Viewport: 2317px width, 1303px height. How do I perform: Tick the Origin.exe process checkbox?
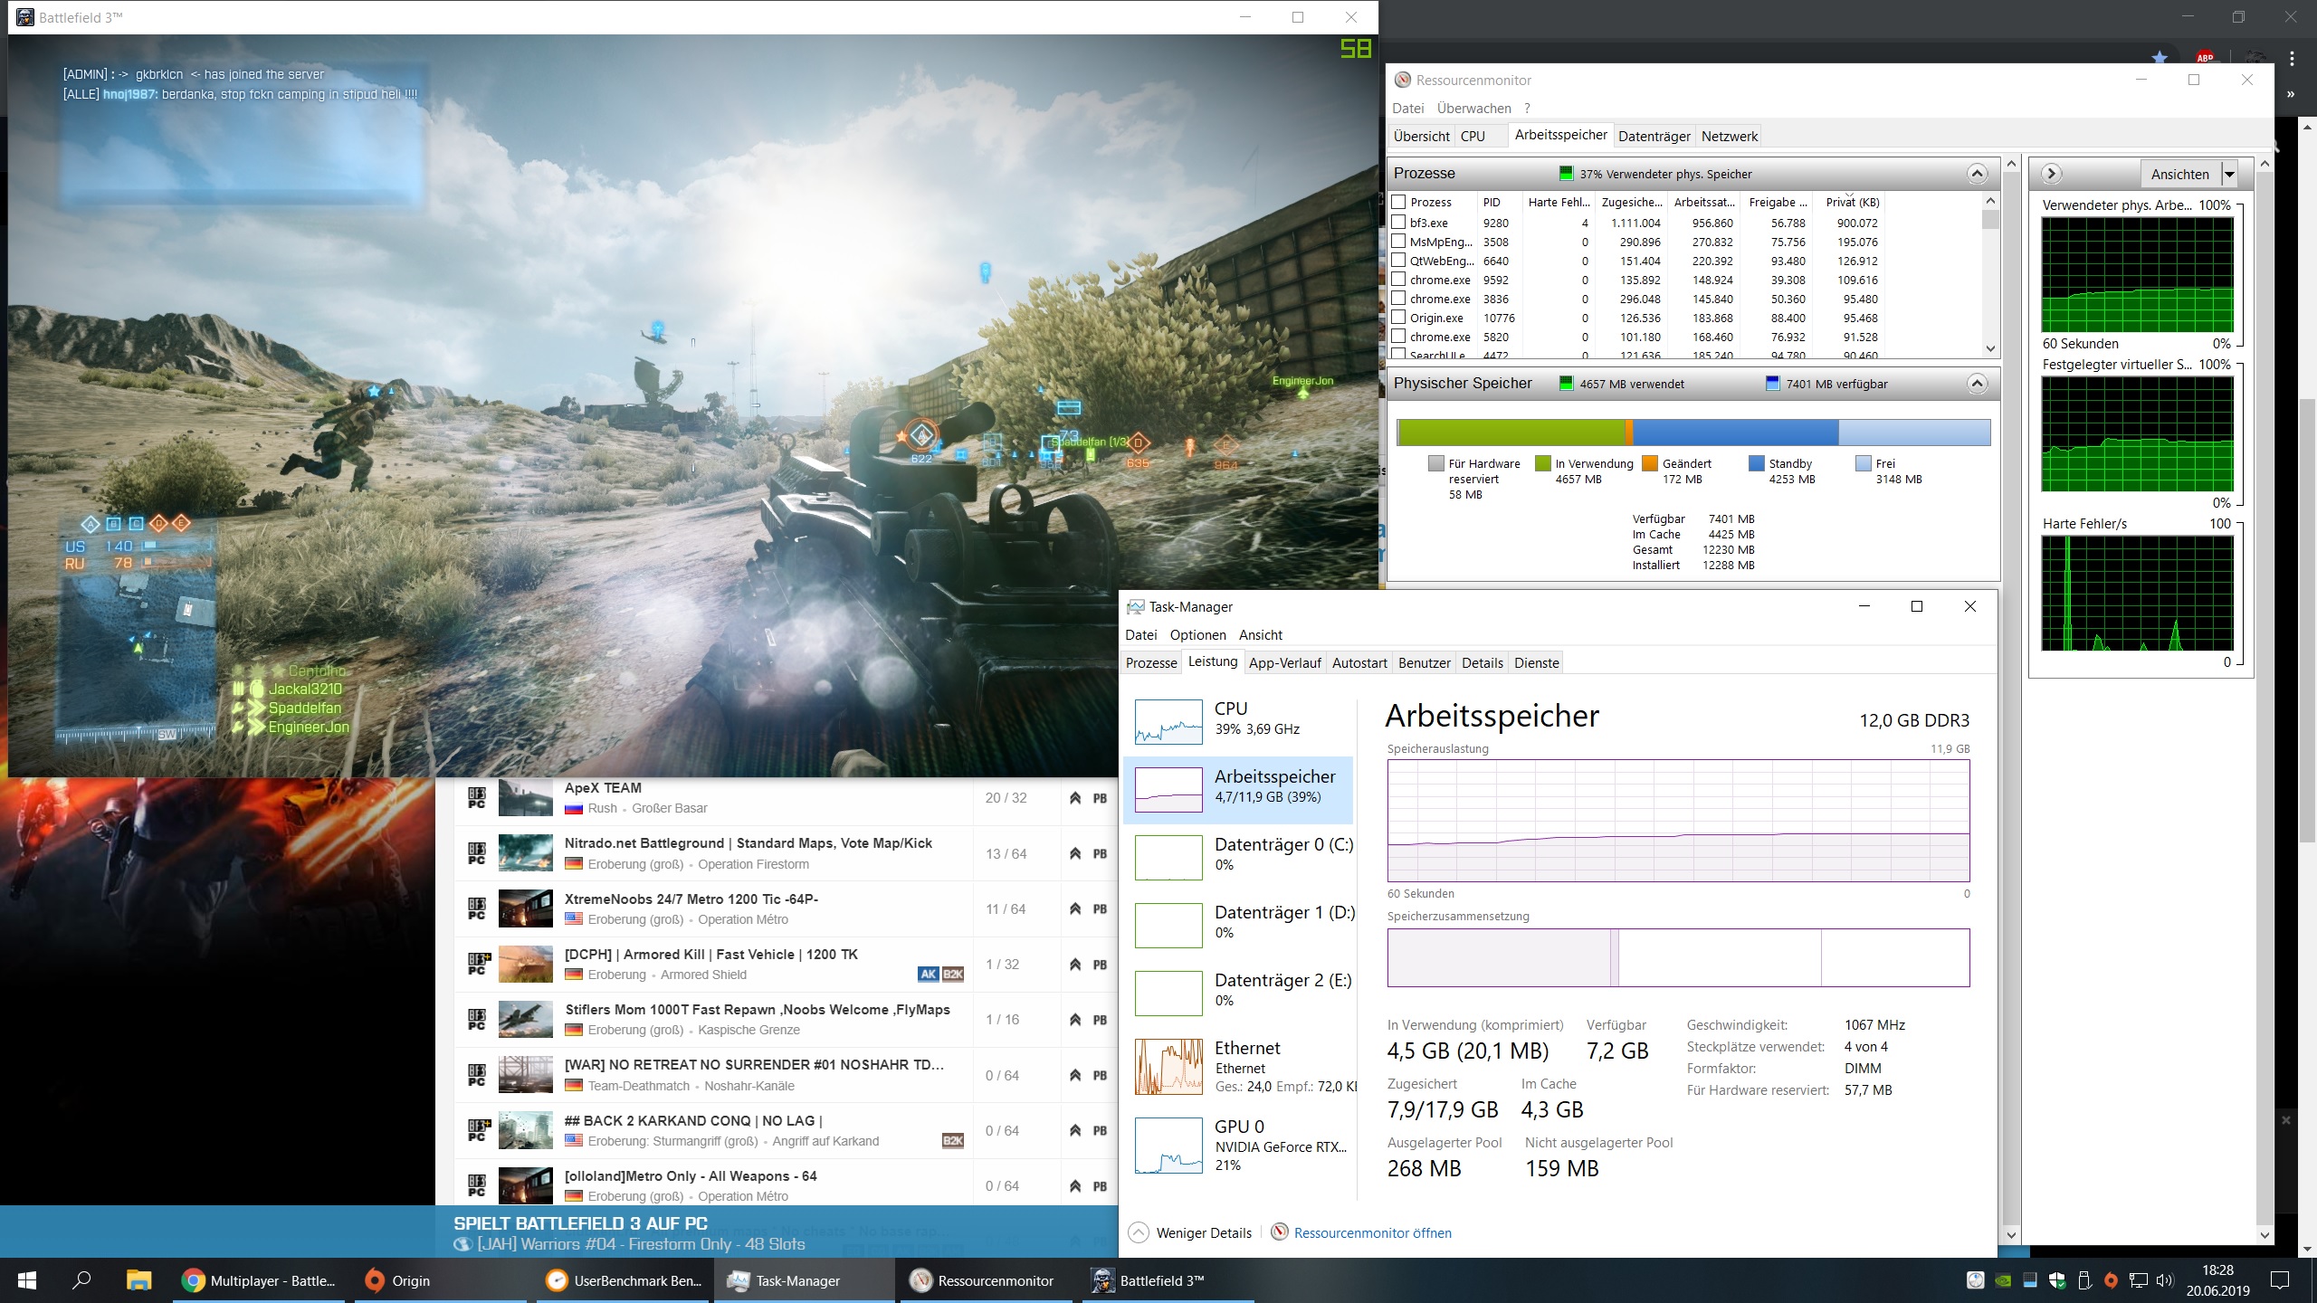pos(1398,317)
